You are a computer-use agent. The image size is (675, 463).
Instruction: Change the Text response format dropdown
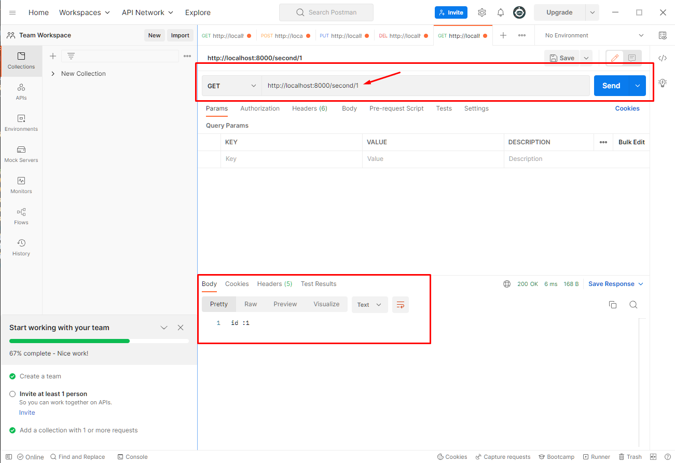click(370, 305)
